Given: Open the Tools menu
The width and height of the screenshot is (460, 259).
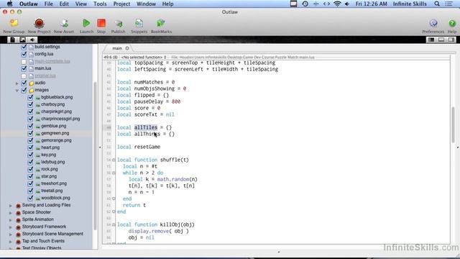Looking at the screenshot, I should (x=100, y=4).
